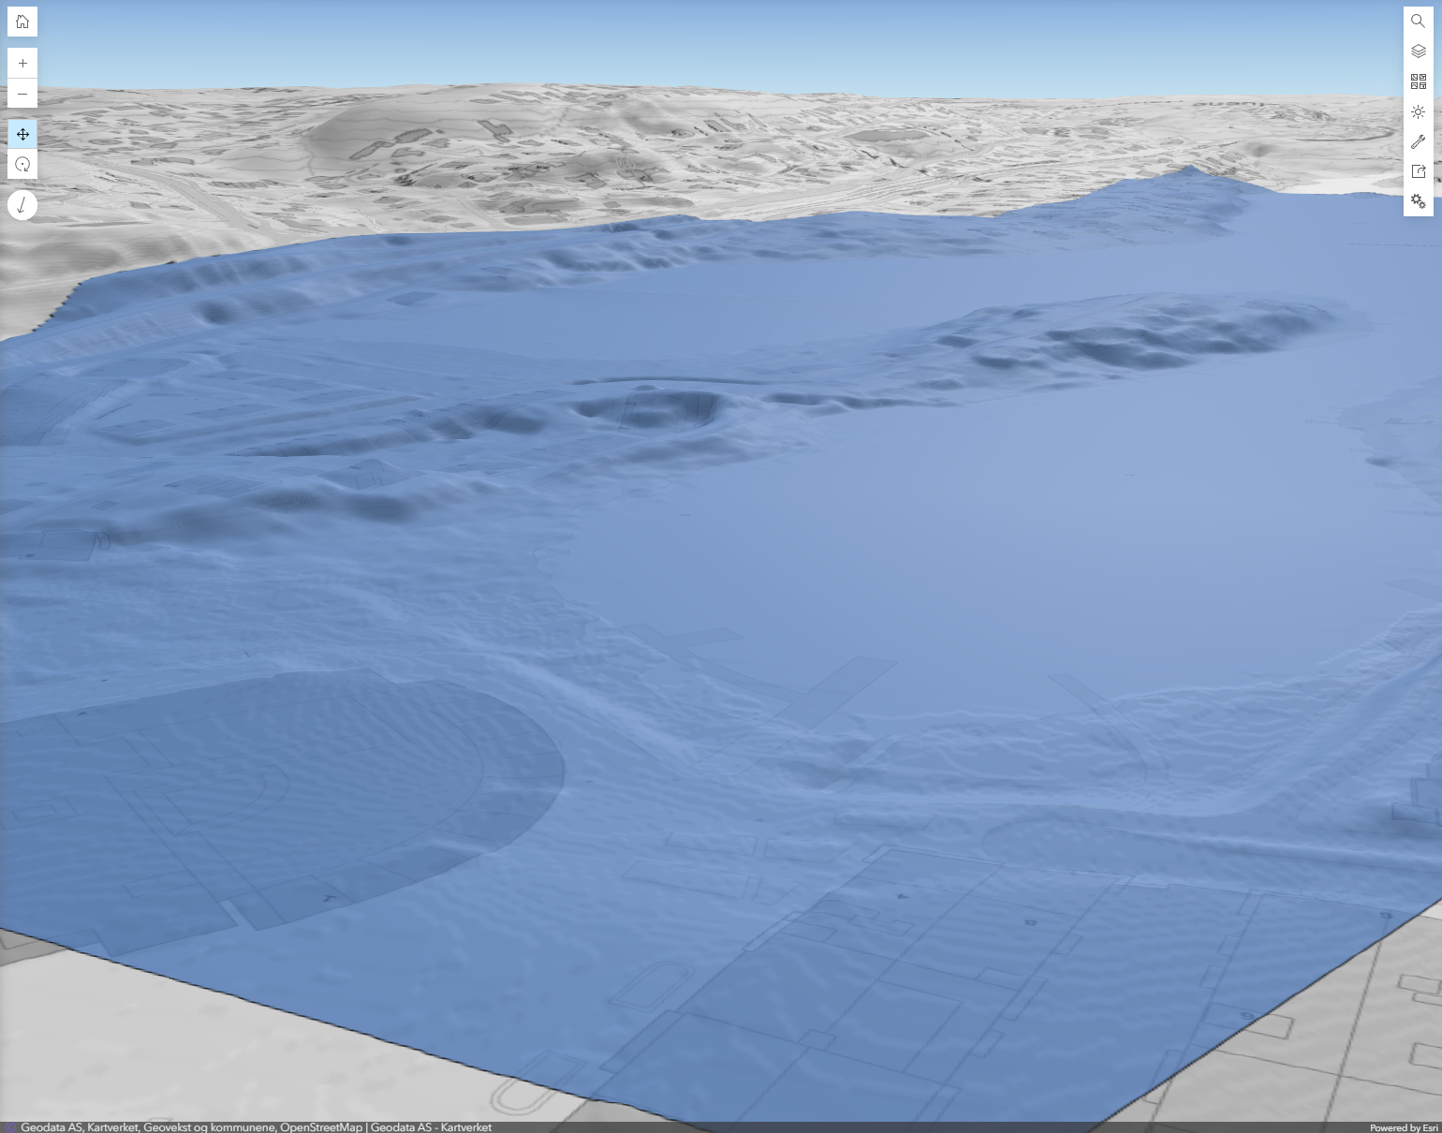
Task: Open the search magnifier tool
Action: (x=1419, y=22)
